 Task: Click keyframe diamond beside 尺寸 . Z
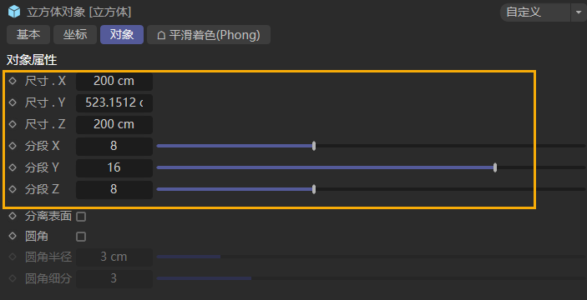click(x=13, y=124)
